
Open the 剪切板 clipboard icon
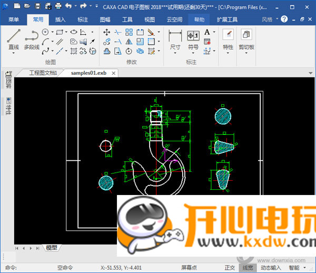246,34
